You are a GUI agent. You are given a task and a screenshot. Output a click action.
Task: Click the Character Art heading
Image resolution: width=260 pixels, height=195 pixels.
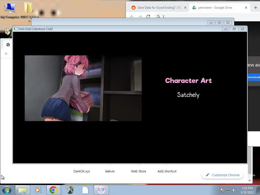(188, 80)
